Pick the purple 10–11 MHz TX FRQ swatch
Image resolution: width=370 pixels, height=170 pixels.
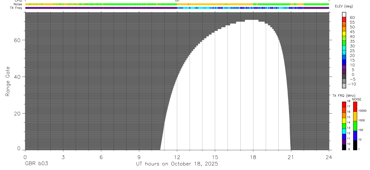click(344, 142)
